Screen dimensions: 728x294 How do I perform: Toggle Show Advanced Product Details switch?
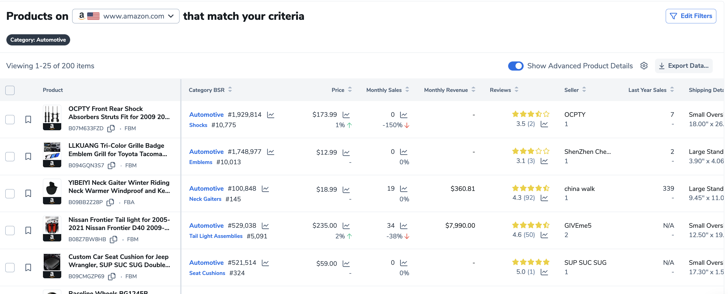pos(515,66)
